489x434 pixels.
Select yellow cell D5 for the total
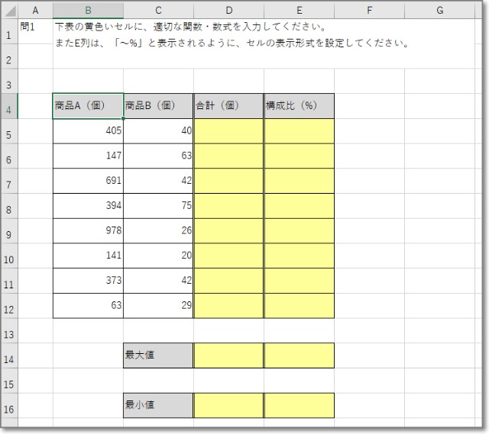pyautogui.click(x=228, y=131)
